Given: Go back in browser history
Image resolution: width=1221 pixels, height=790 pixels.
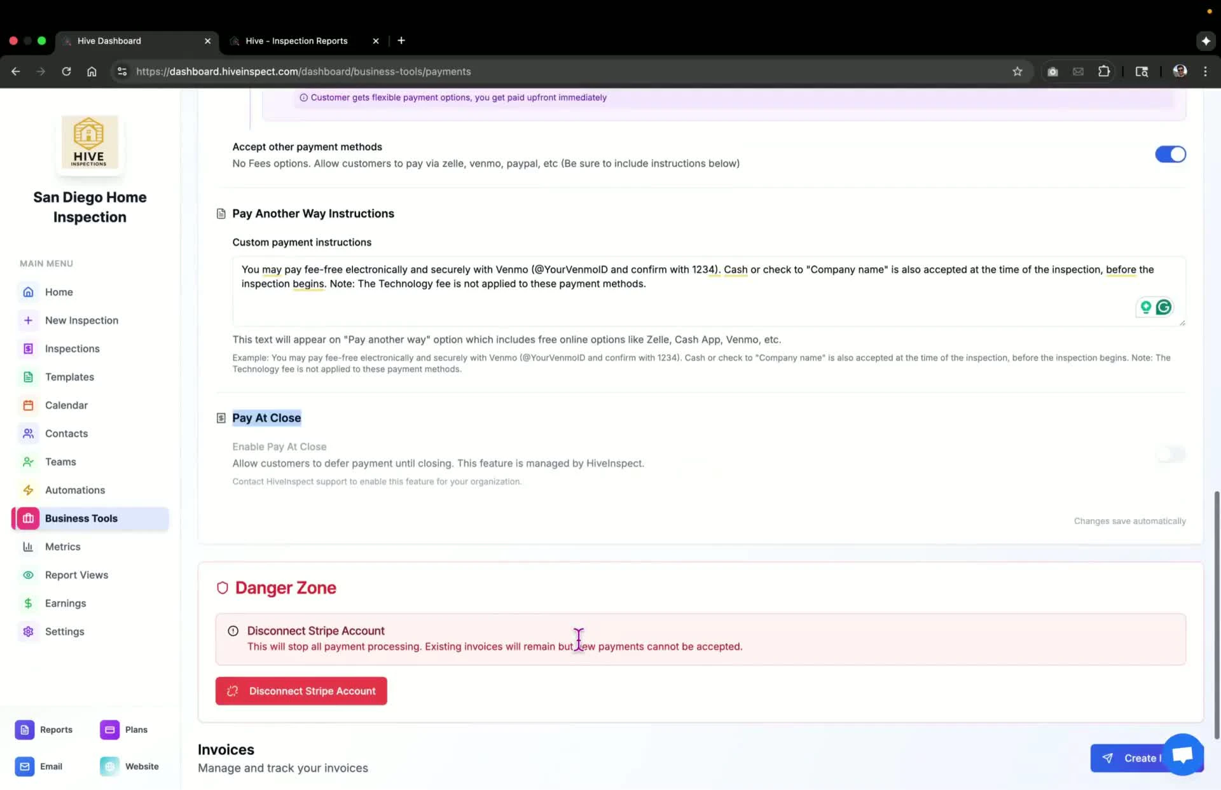Looking at the screenshot, I should point(16,71).
